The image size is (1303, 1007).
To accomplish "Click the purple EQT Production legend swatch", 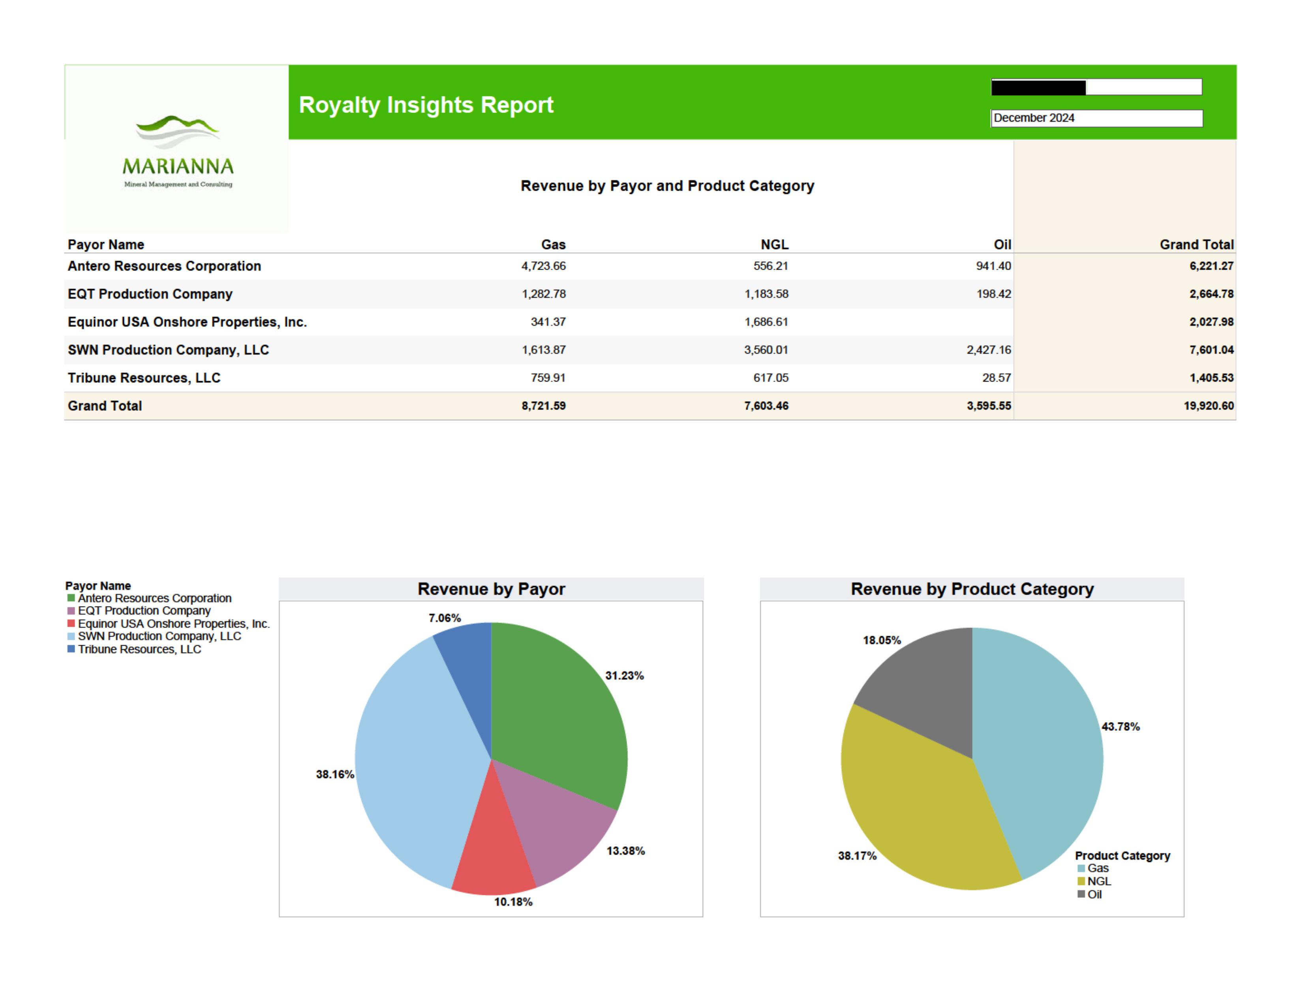I will (x=71, y=611).
